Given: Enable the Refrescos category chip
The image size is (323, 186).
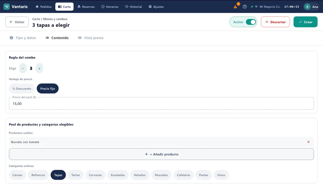Looking at the screenshot, I should 38,175.
